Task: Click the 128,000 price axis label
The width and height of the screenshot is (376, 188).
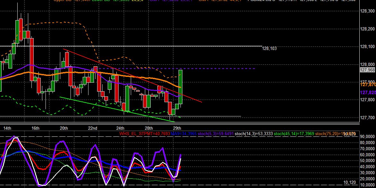Action: [x=367, y=64]
